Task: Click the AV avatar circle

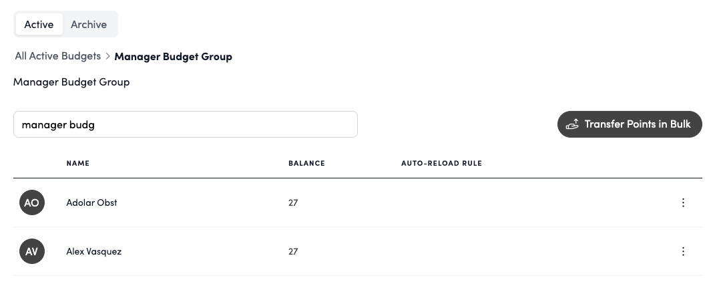Action: pos(32,251)
